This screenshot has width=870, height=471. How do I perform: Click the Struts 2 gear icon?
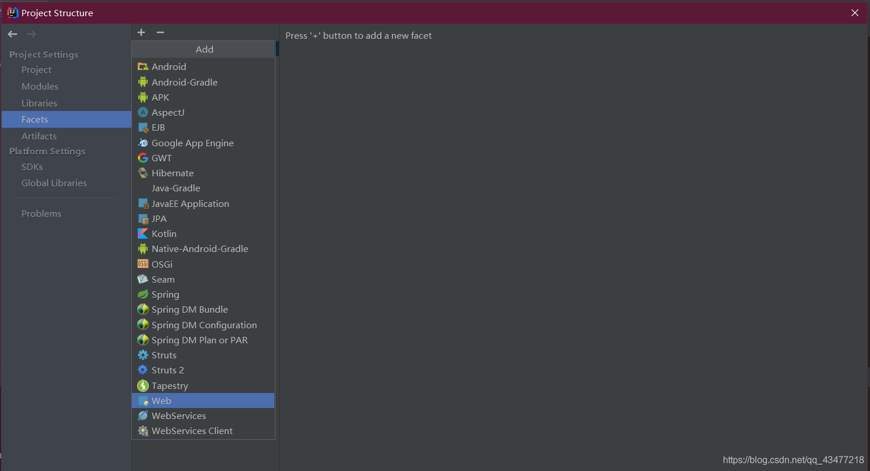click(143, 370)
